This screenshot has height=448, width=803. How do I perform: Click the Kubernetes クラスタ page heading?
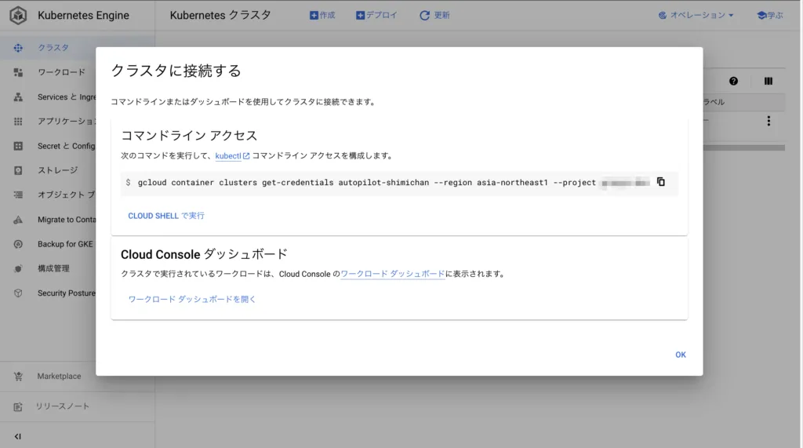(220, 16)
